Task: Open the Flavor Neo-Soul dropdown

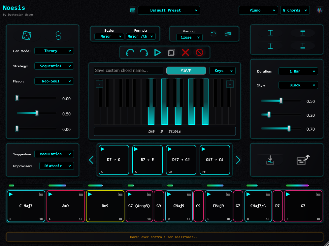Action: [54, 81]
